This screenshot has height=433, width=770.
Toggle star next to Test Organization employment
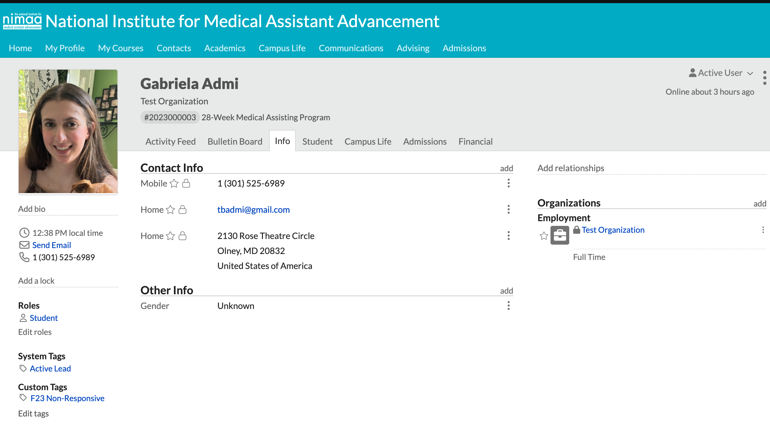click(544, 236)
